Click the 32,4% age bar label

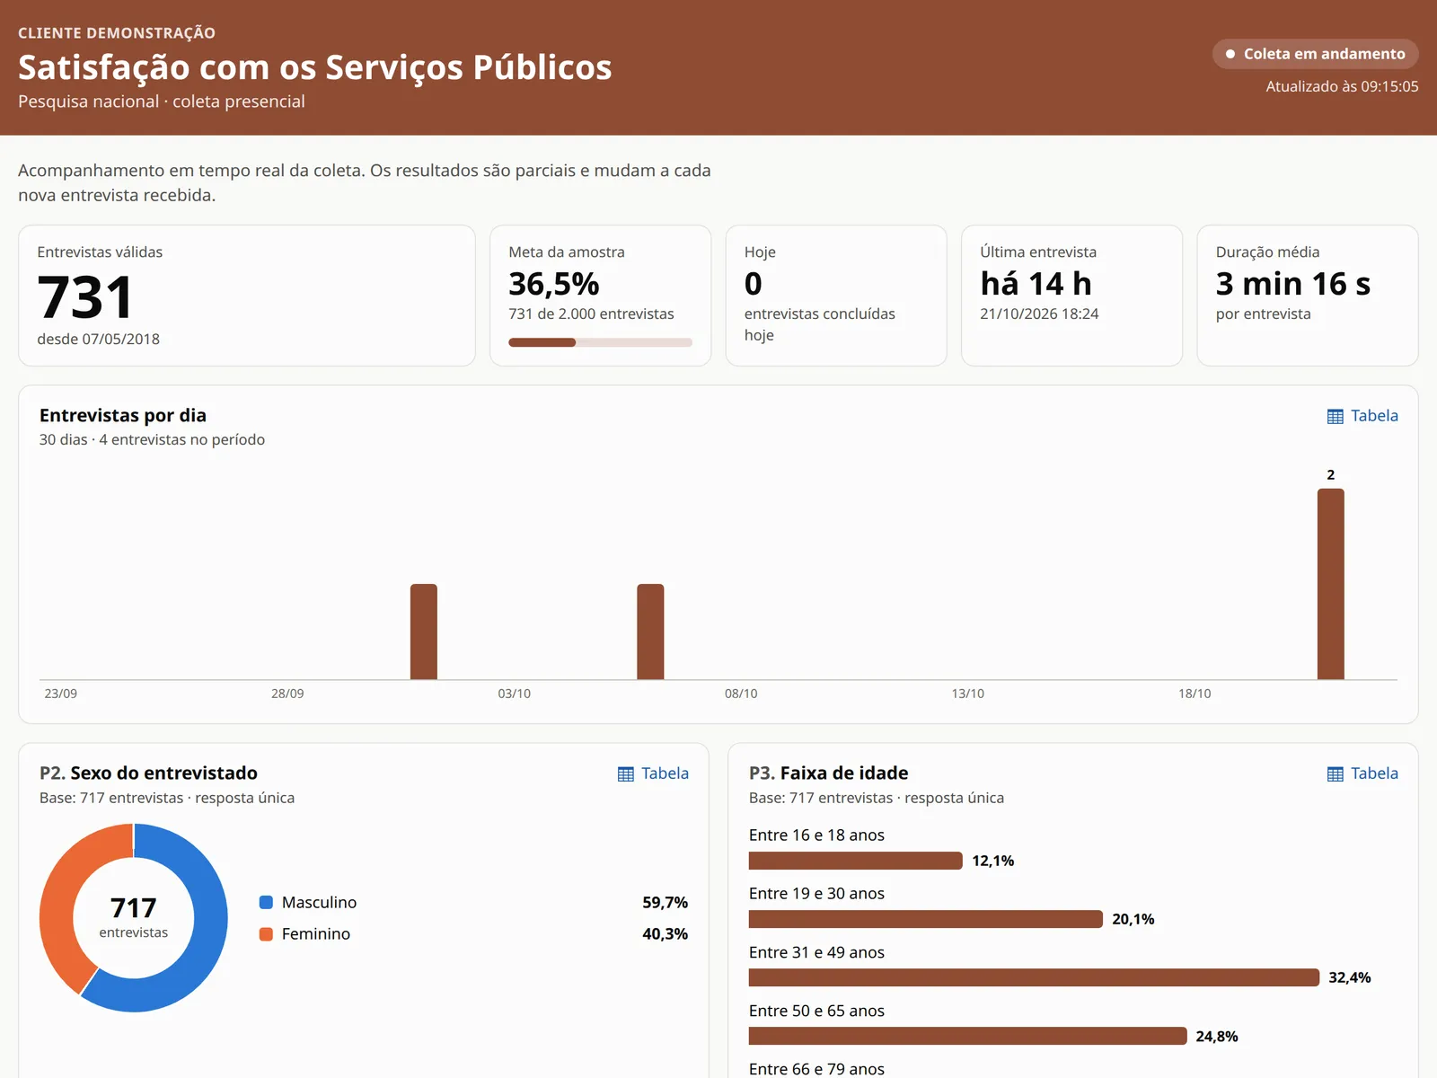[x=1350, y=977]
